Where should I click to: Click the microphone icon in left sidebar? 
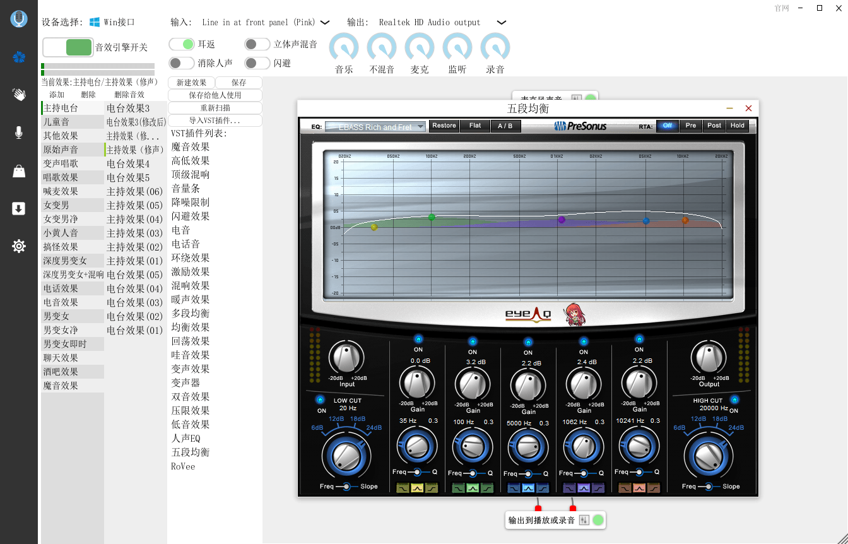click(x=19, y=132)
